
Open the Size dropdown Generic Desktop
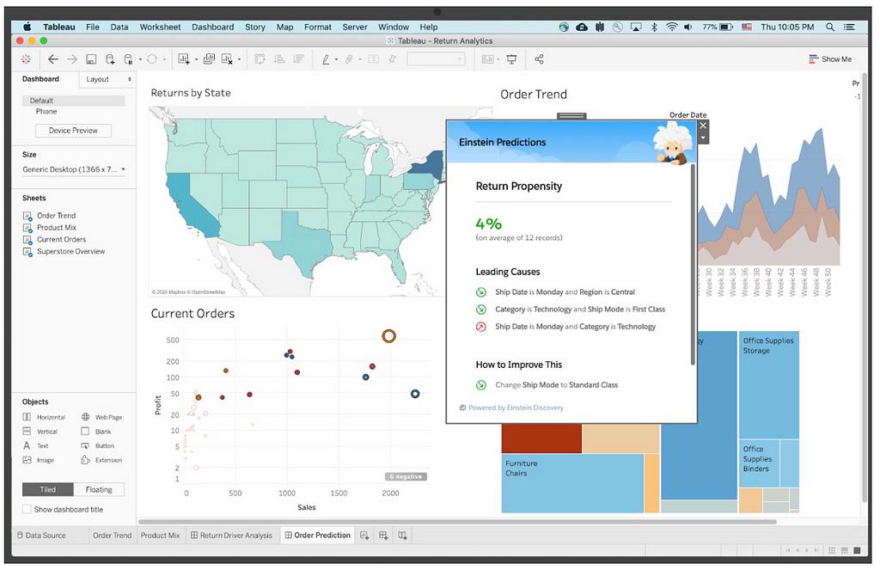pyautogui.click(x=74, y=169)
